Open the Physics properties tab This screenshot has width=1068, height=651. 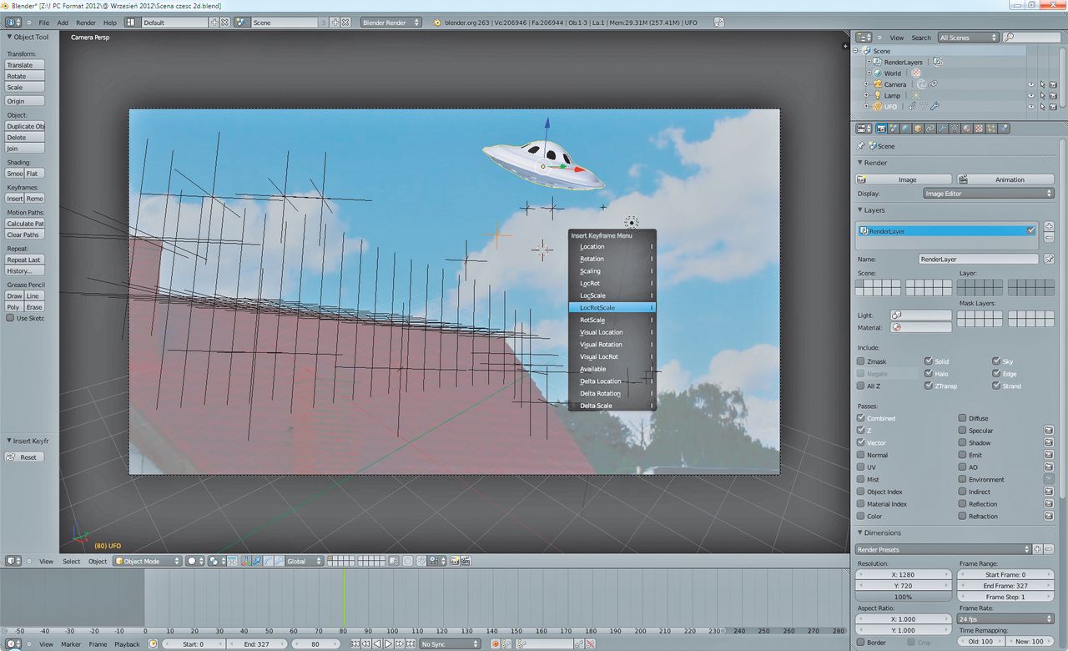1004,129
